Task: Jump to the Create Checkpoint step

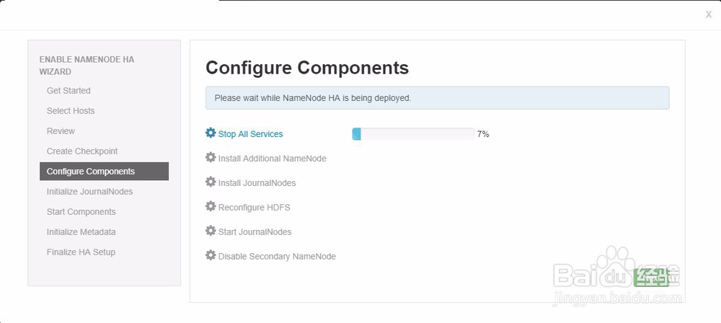Action: coord(82,151)
